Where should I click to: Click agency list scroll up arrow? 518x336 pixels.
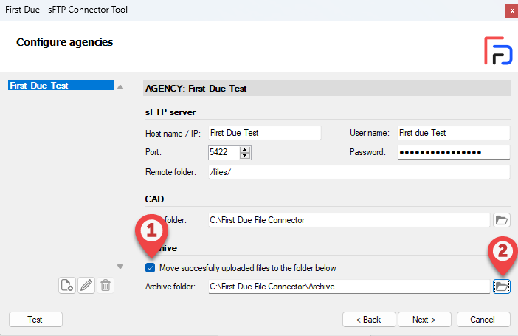pyautogui.click(x=120, y=87)
